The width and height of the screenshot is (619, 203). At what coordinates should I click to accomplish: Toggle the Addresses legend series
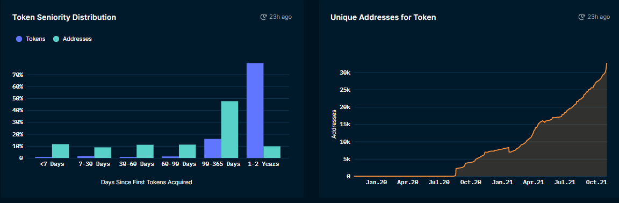pos(72,39)
